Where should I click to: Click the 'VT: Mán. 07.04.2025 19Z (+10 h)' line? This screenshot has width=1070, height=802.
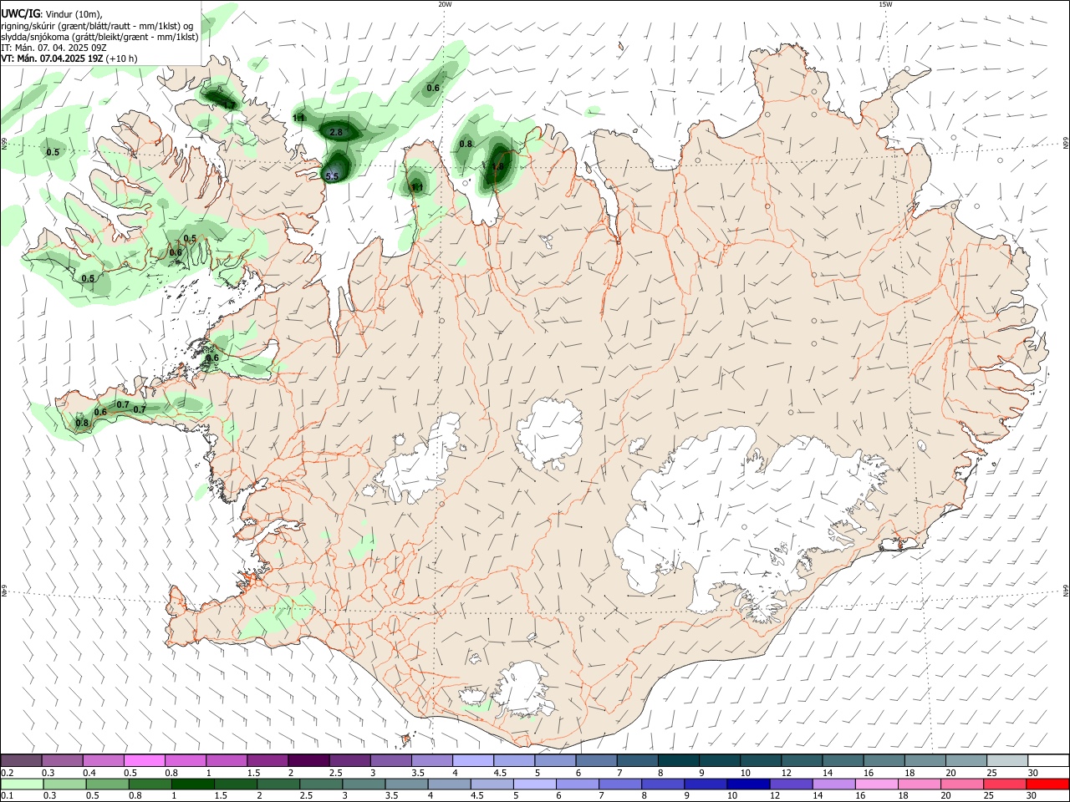69,58
